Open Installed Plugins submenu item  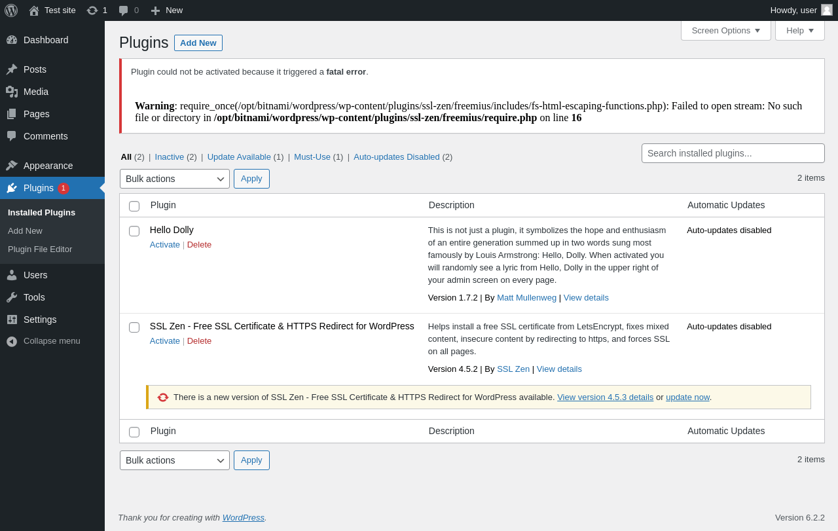click(41, 213)
